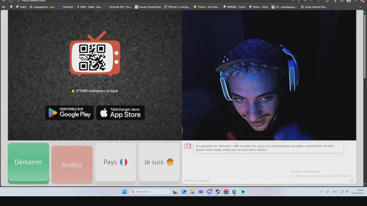Viewport: 367px width, 206px height.
Task: Open the Grimm - Twitch bookmark
Action: tap(259, 7)
